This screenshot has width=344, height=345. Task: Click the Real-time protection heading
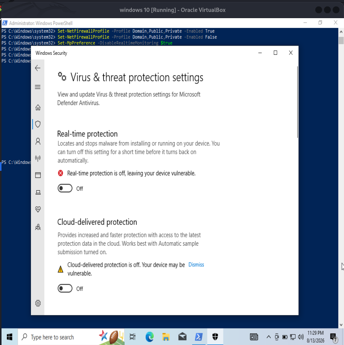tap(88, 134)
